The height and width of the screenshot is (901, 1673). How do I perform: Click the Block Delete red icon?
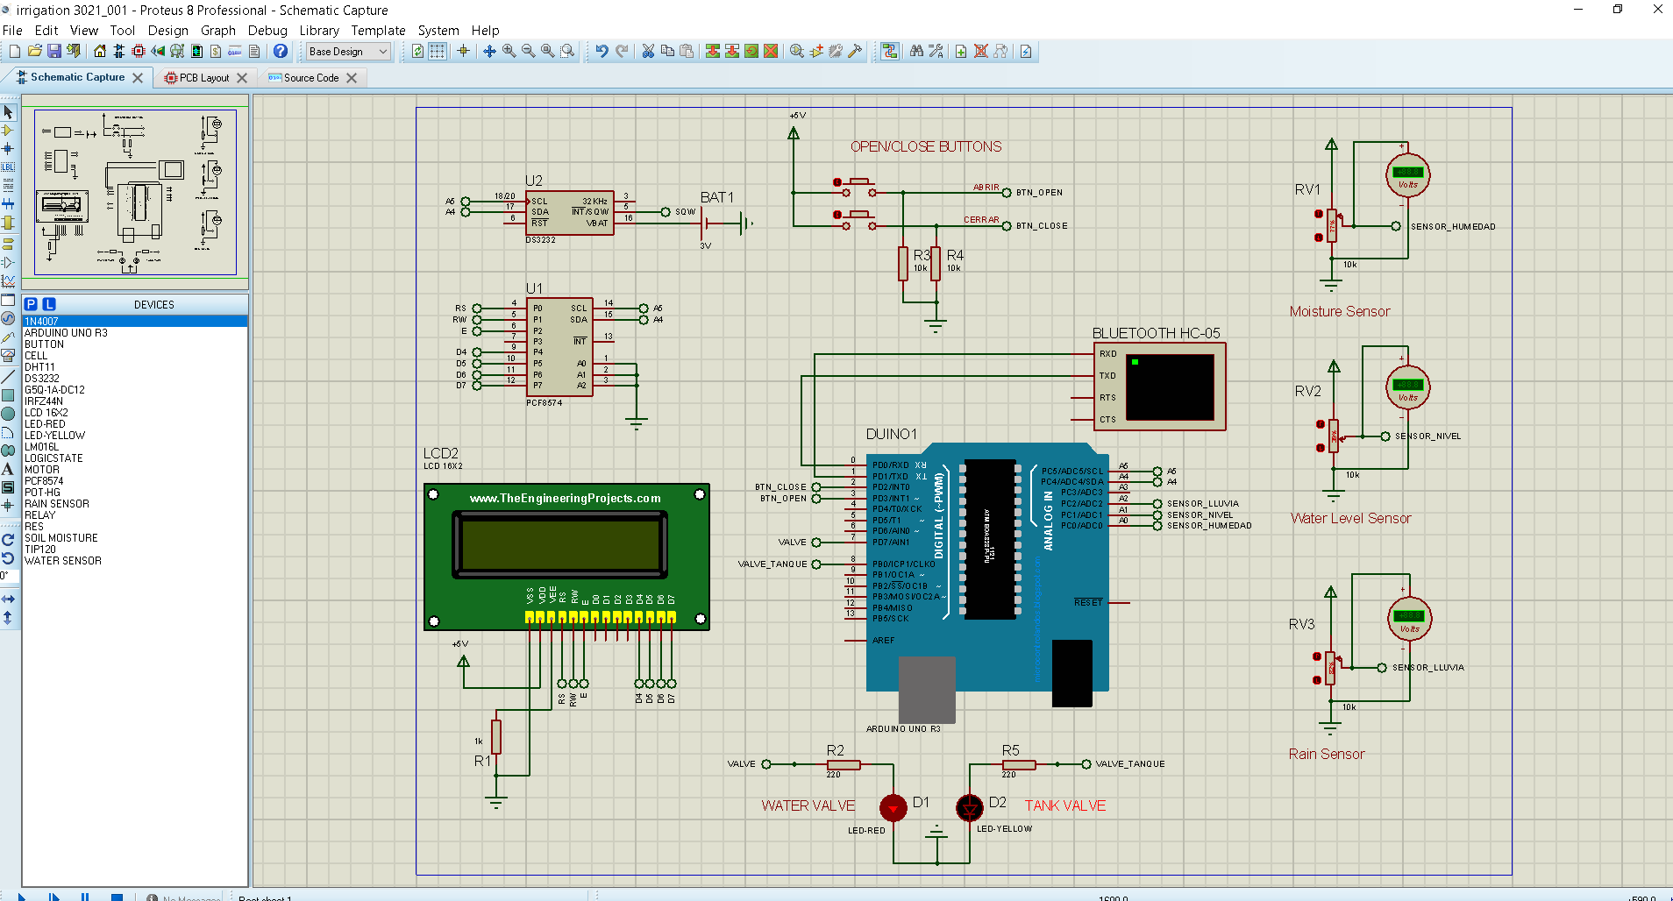point(771,52)
